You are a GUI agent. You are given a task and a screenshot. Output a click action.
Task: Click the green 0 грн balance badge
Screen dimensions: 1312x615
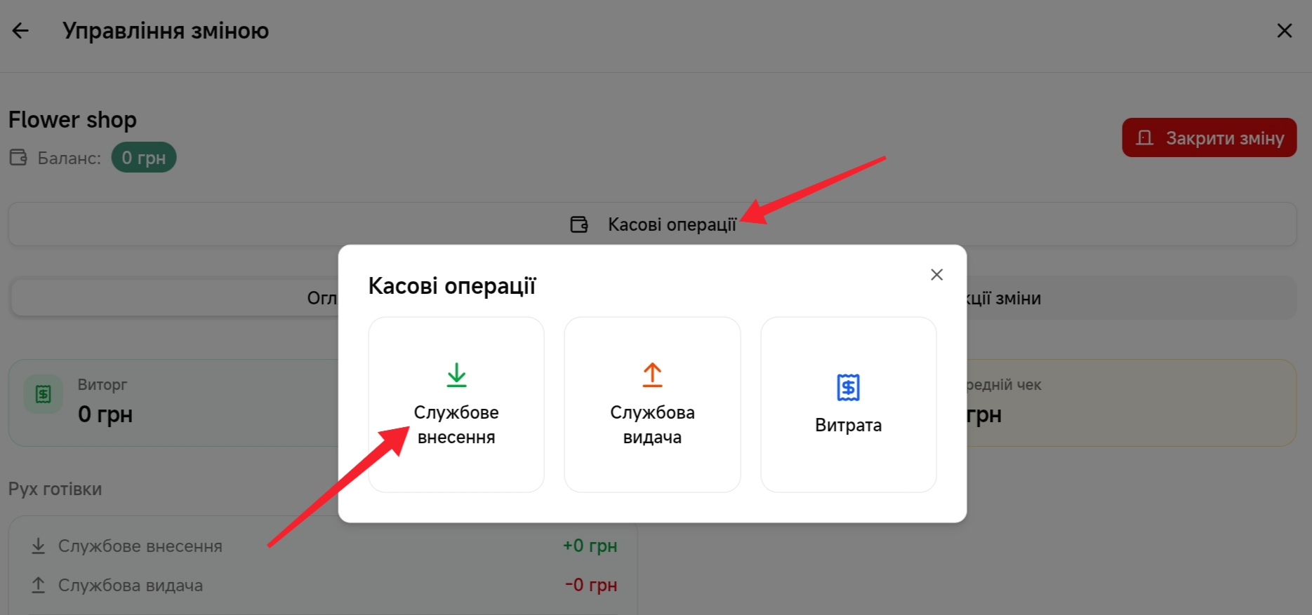pyautogui.click(x=144, y=158)
